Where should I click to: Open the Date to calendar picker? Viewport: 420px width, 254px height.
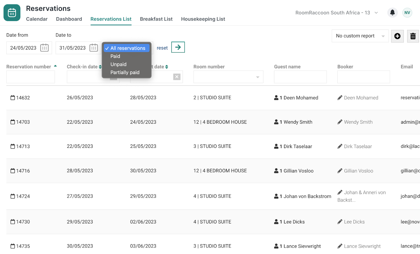tap(94, 48)
